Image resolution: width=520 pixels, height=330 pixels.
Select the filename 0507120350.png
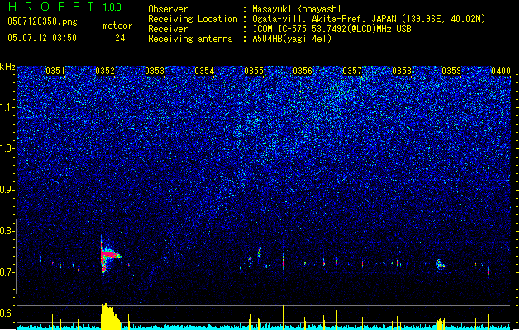click(42, 21)
